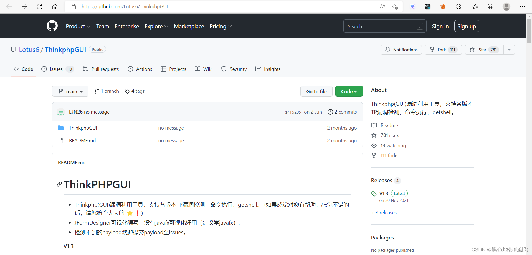
Task: Open the Marketplace menu
Action: coord(189,26)
